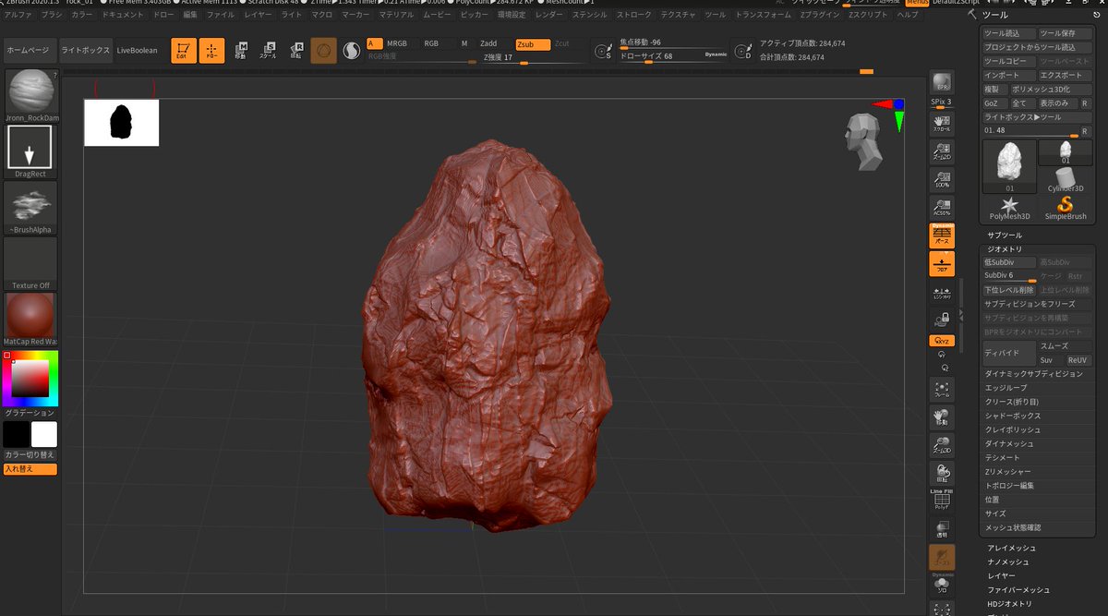The image size is (1108, 616).
Task: Toggle Transparency (透明) display icon
Action: [942, 528]
